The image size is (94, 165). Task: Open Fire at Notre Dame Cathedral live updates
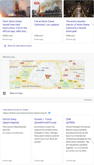[47, 23]
